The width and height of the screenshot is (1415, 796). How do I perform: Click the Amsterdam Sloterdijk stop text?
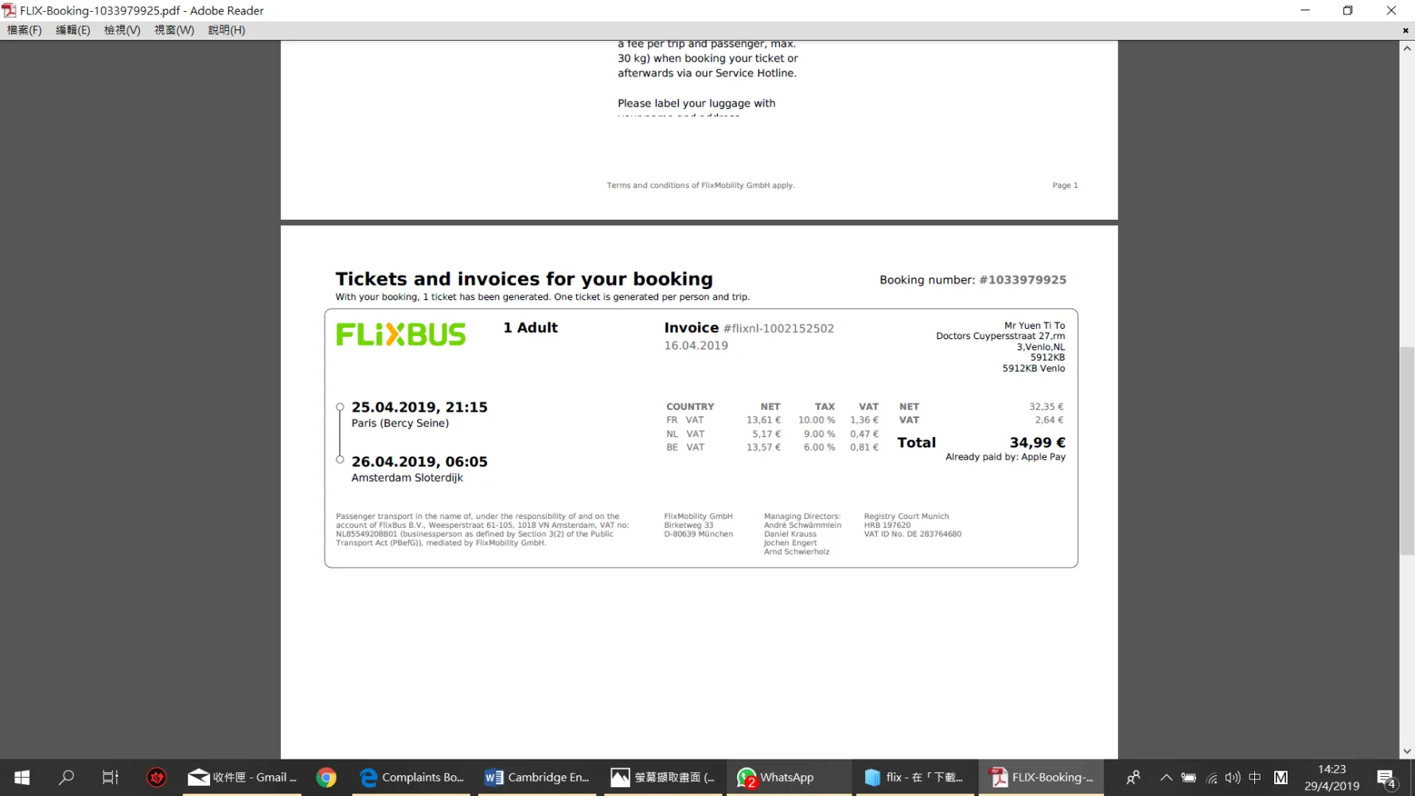pyautogui.click(x=407, y=478)
